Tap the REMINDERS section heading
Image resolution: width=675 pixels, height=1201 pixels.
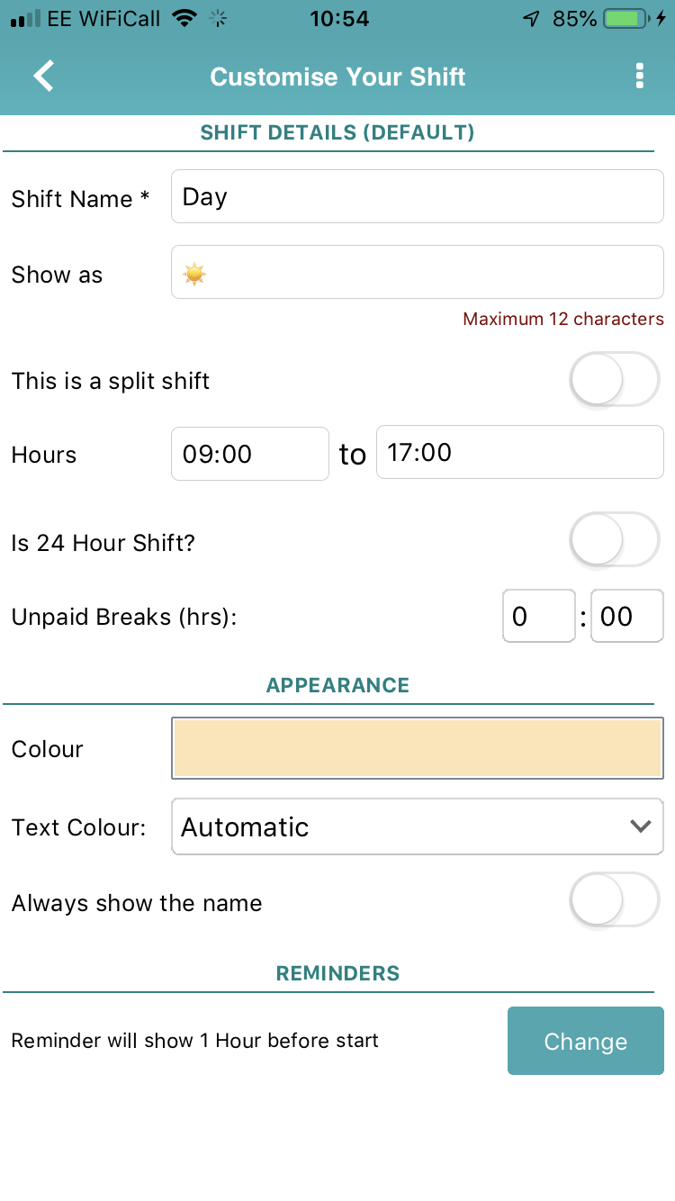click(x=337, y=973)
